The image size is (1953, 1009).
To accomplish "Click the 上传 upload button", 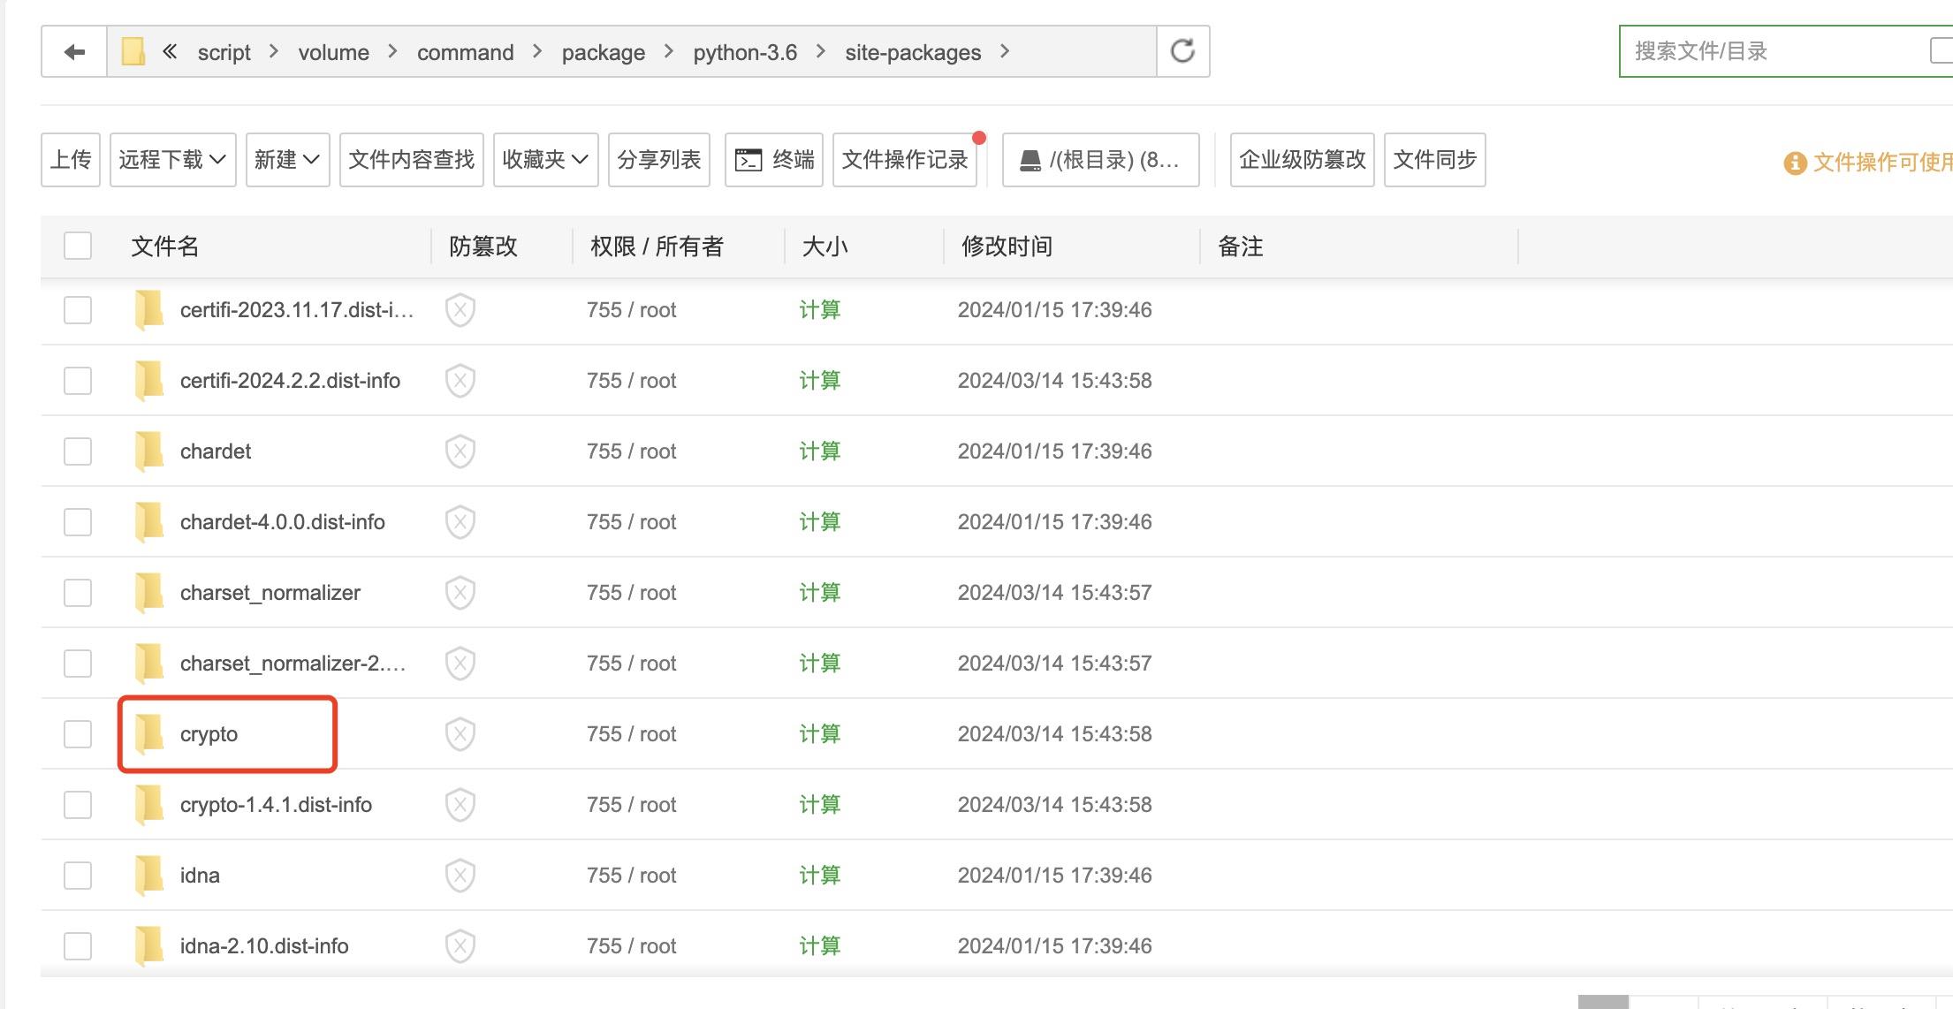I will [71, 160].
